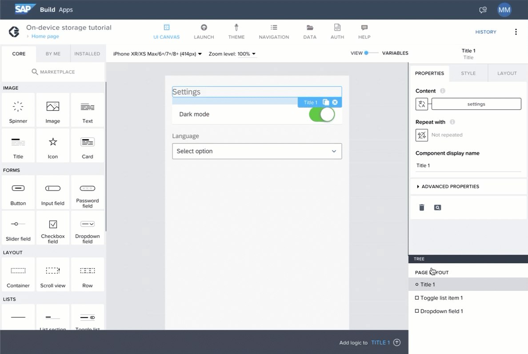Open the Auth tab
The width and height of the screenshot is (528, 354).
(x=337, y=32)
